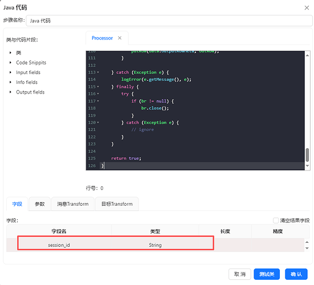The width and height of the screenshot is (314, 285).
Task: Close the Java 代码 dialog
Action: pos(307,8)
